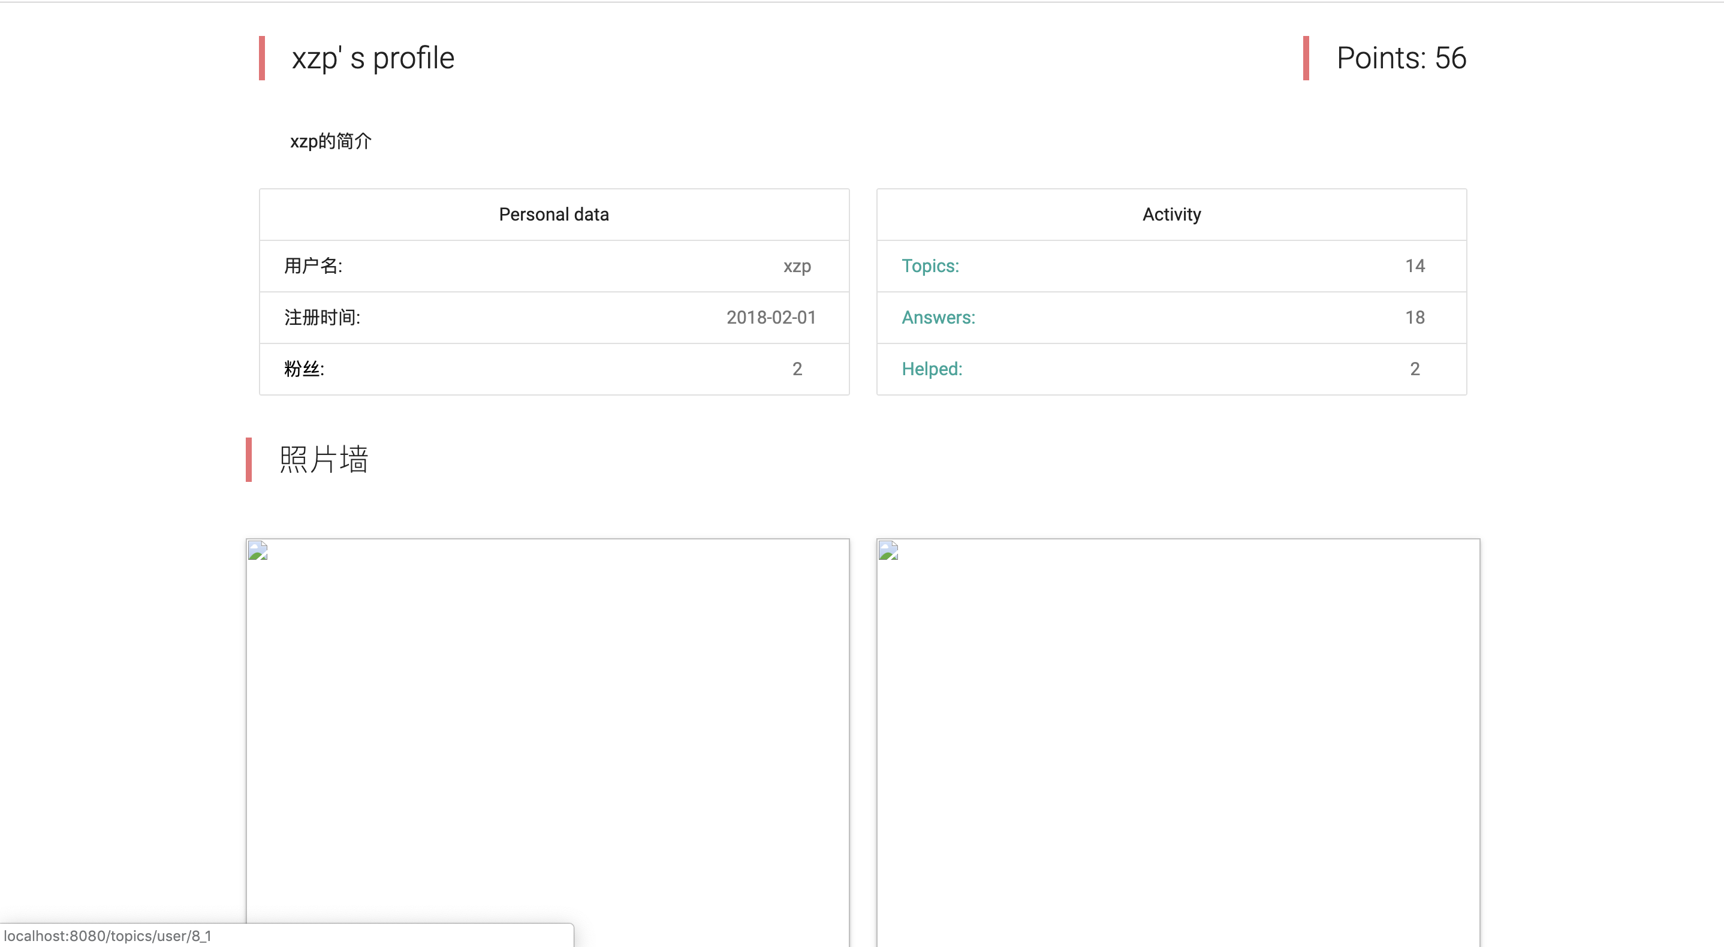Click the xzp的简介 bio text
This screenshot has height=947, width=1724.
tap(331, 141)
